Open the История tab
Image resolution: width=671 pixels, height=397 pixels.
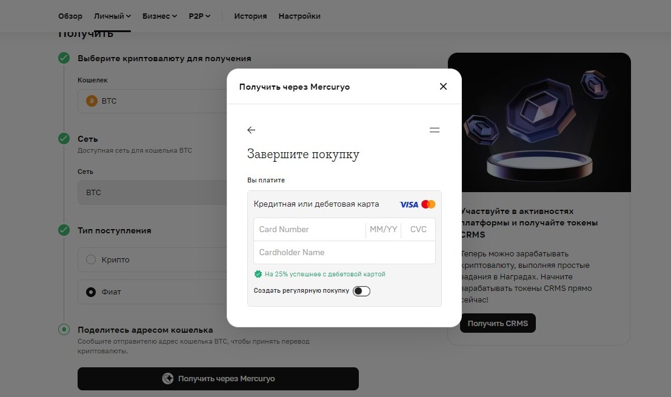(250, 16)
